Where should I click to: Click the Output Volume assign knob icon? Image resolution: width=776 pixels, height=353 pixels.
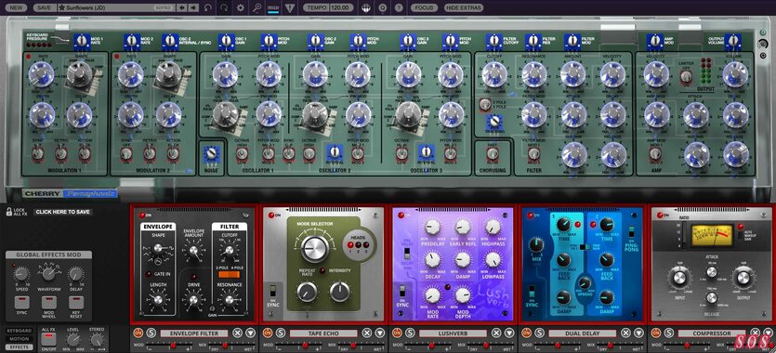[733, 41]
